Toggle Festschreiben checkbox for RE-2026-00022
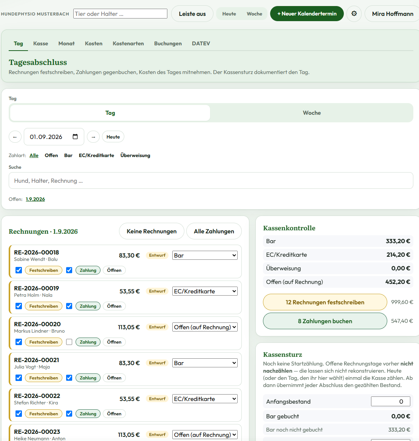The height and width of the screenshot is (441, 419). coord(19,413)
